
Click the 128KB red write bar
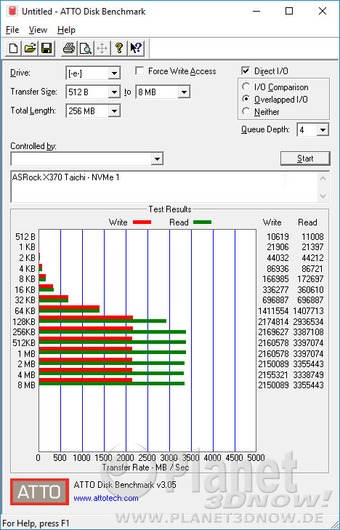point(86,318)
